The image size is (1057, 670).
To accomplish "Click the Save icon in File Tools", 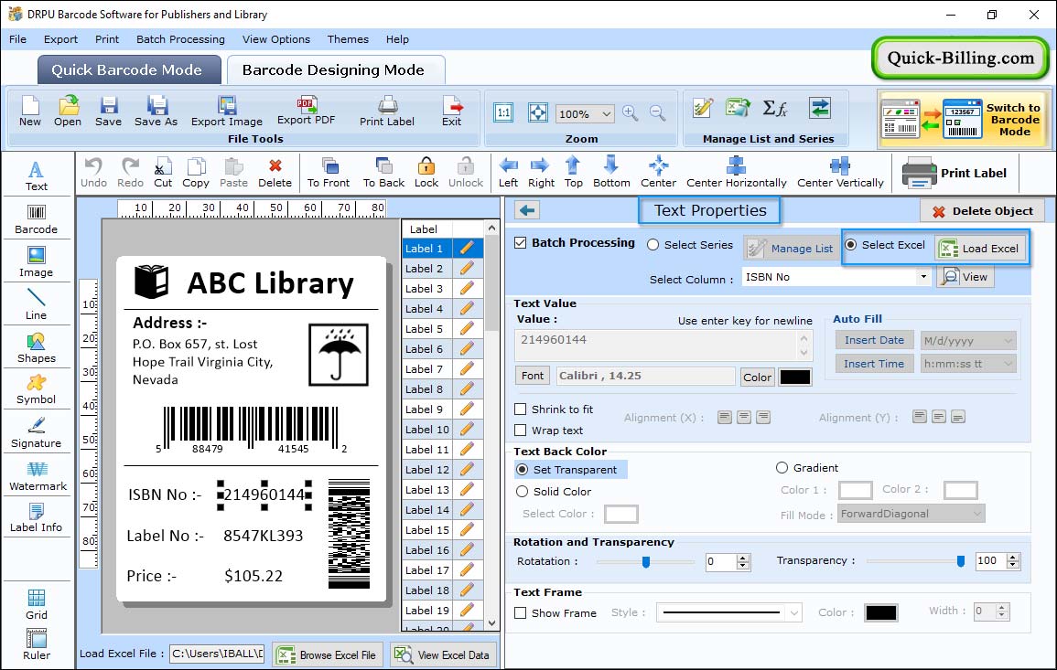I will (109, 112).
